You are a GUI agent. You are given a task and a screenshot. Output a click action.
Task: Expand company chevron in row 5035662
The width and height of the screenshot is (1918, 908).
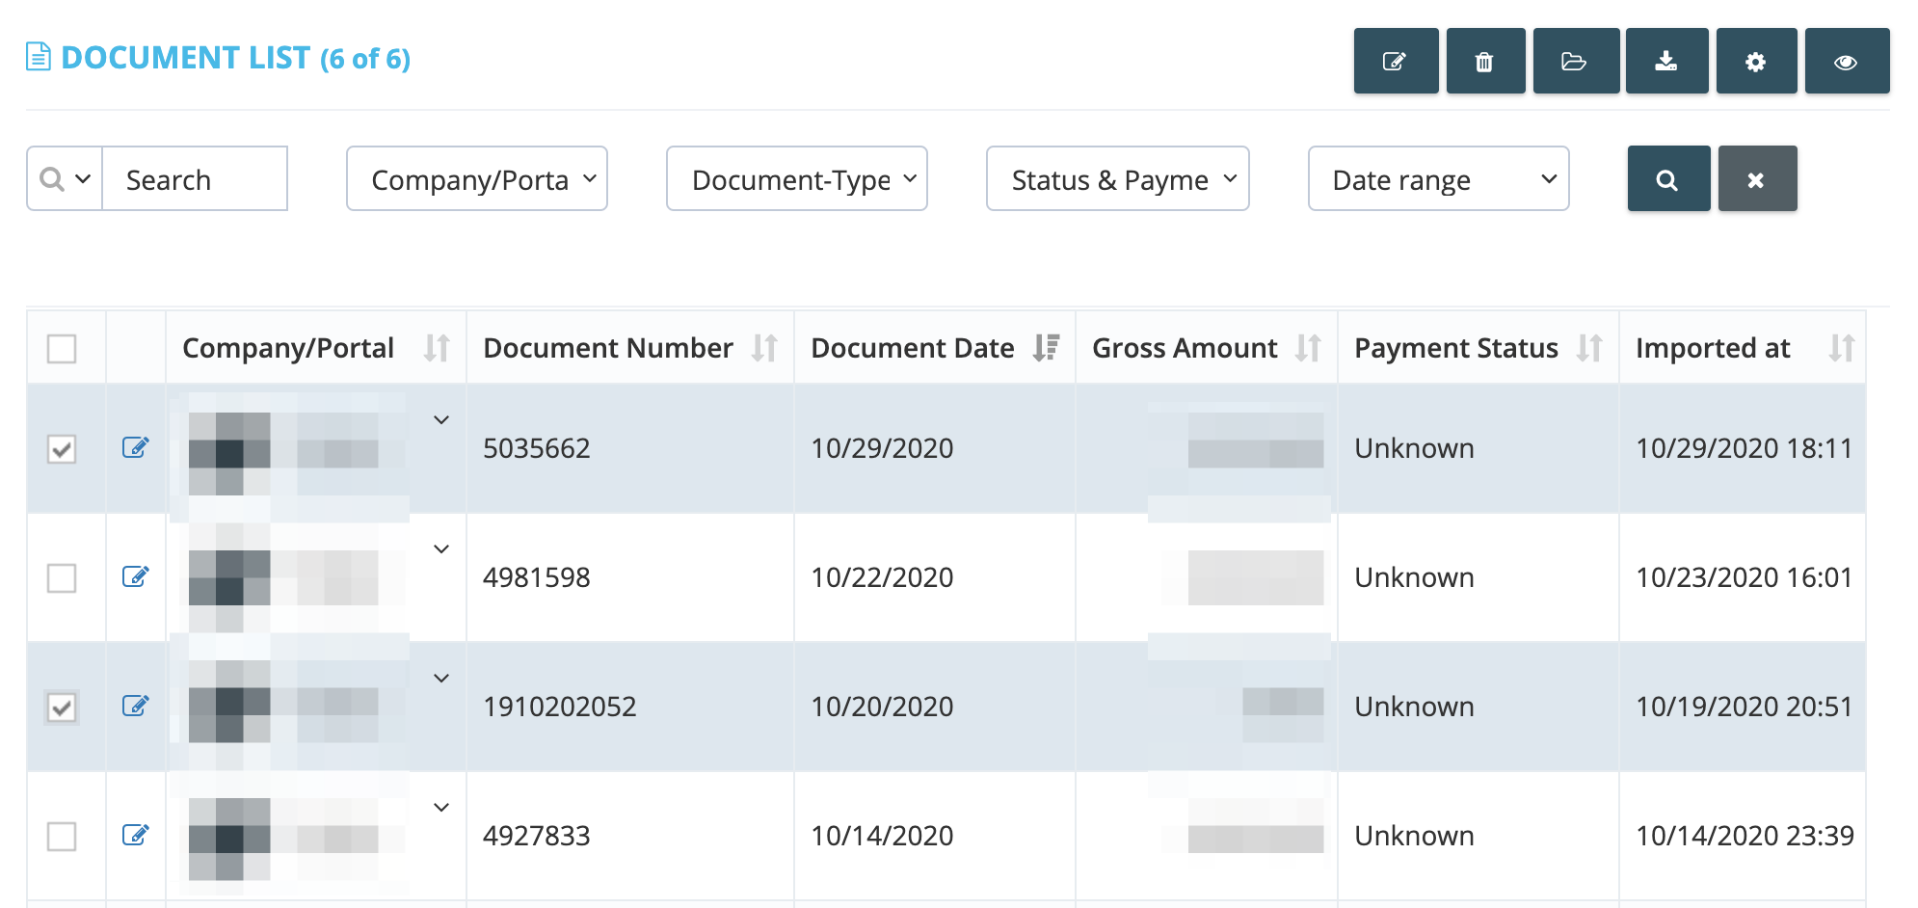coord(441,419)
